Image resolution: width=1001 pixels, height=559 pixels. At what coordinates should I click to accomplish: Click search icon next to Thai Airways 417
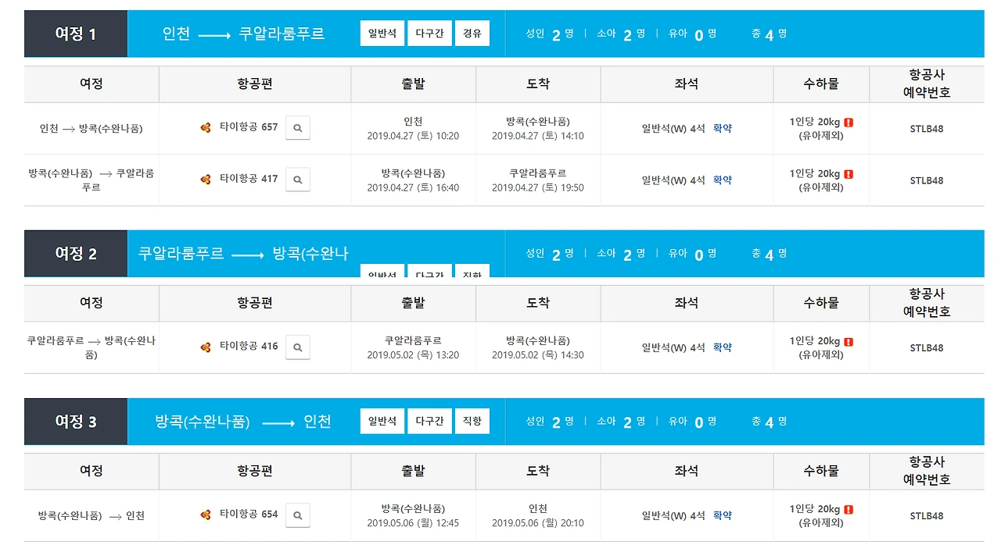(298, 180)
